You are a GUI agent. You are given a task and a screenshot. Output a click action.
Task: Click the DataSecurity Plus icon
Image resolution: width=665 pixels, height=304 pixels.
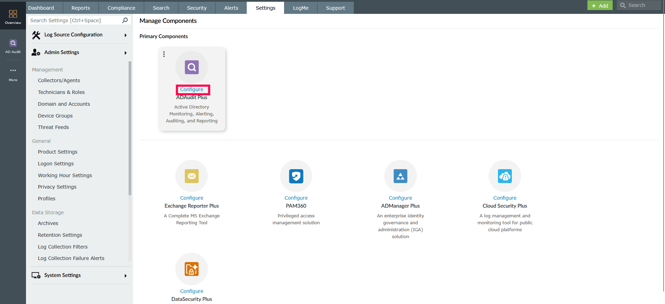(x=192, y=269)
